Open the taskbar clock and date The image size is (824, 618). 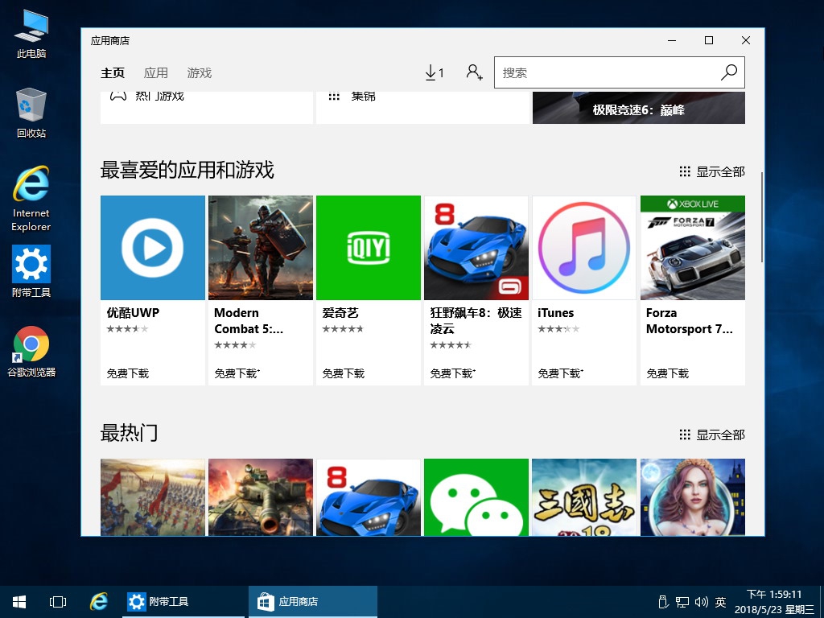coord(774,602)
